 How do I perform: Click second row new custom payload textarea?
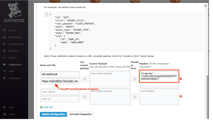[x=110, y=96]
